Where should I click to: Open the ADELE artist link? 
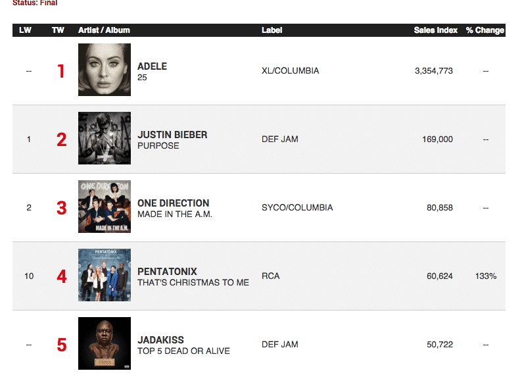tap(152, 66)
